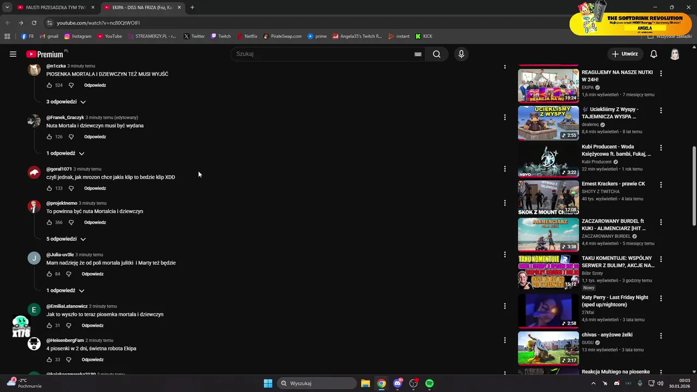Open Uciekliśmy z Wyspy video thumbnail

click(x=548, y=122)
